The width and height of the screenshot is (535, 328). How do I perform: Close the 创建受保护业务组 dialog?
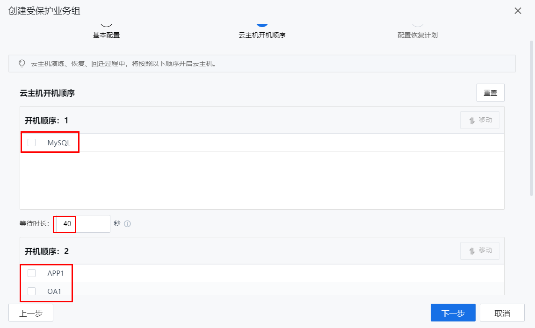pos(518,11)
